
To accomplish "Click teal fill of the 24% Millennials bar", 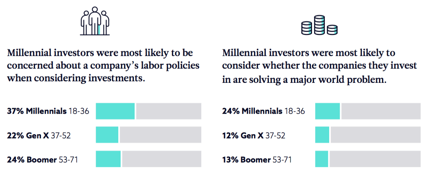I will [x=328, y=111].
